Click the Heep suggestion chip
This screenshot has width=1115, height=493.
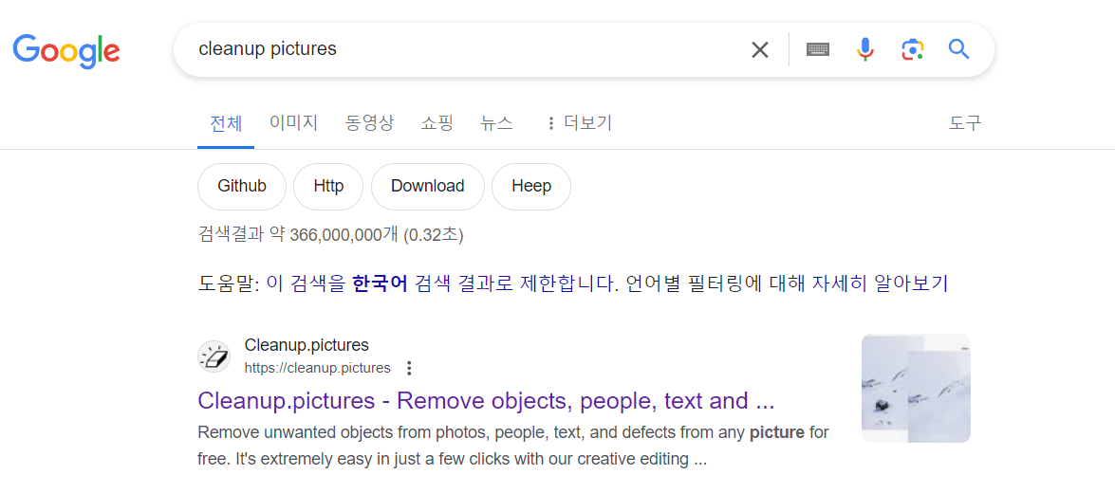tap(531, 187)
